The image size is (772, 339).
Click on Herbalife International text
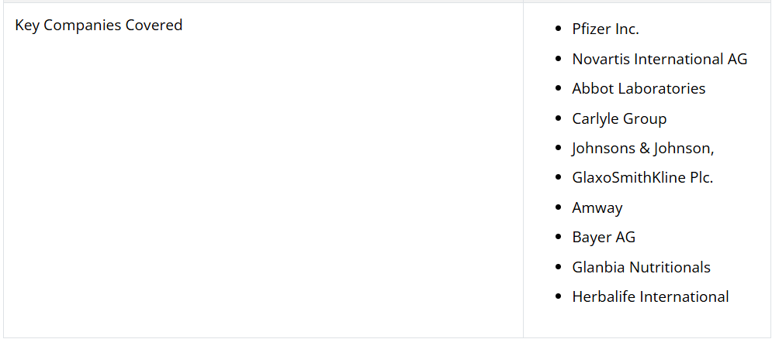650,296
